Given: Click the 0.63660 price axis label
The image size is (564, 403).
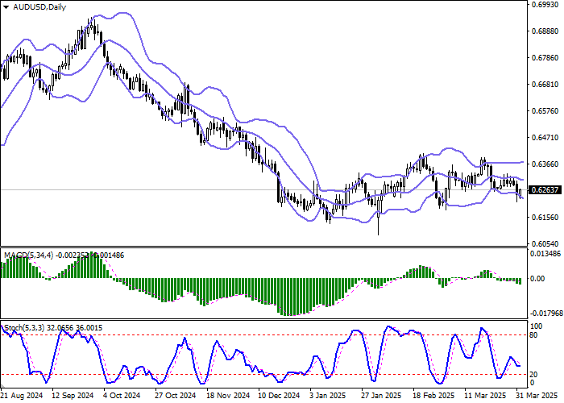Looking at the screenshot, I should click(x=545, y=164).
